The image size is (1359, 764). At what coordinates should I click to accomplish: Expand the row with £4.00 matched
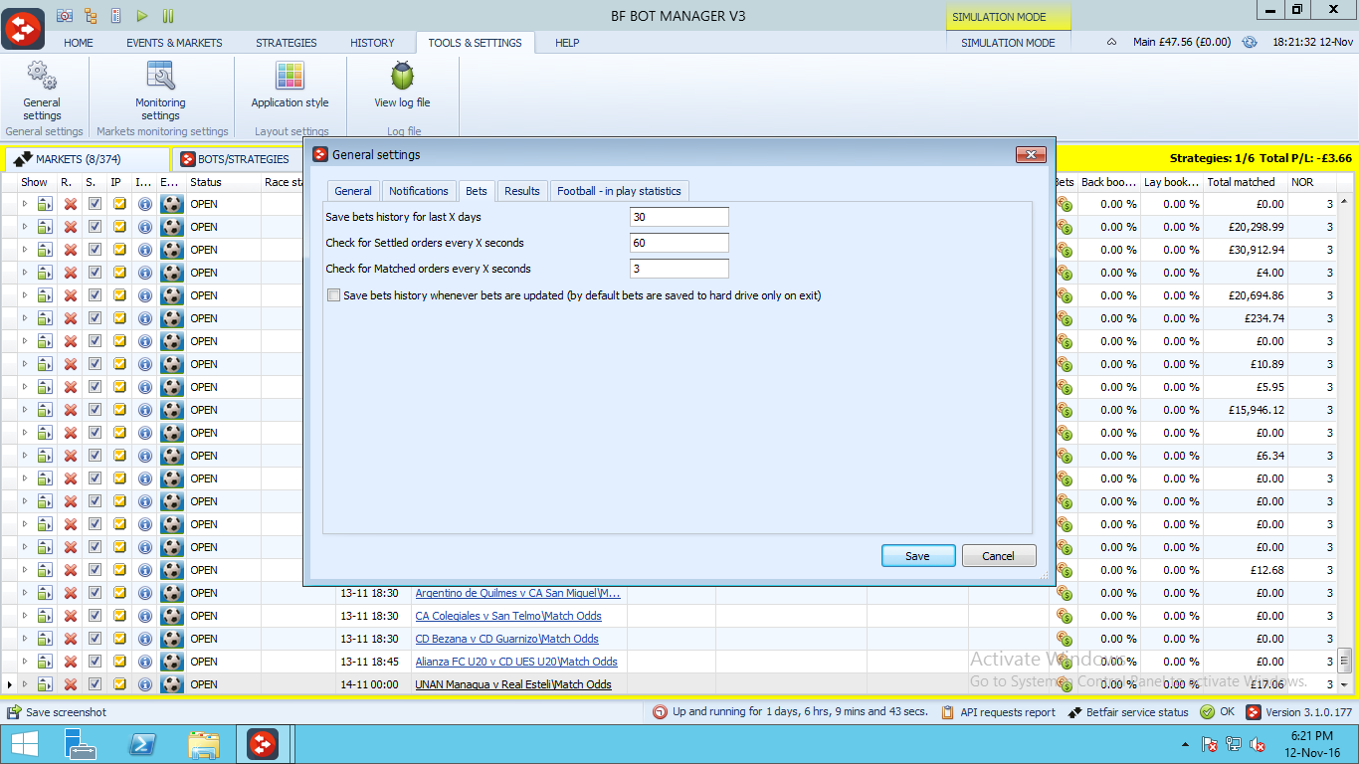point(26,273)
